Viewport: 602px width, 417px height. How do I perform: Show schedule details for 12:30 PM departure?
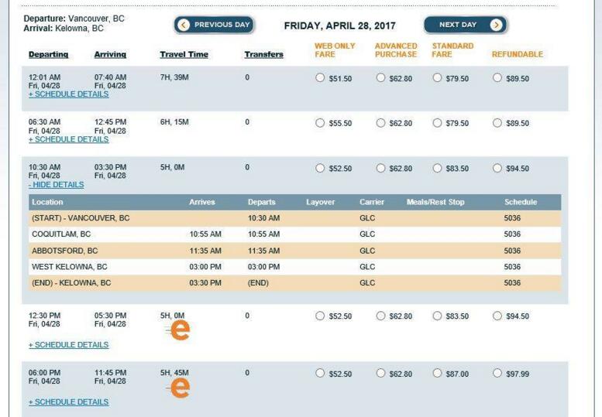point(68,345)
